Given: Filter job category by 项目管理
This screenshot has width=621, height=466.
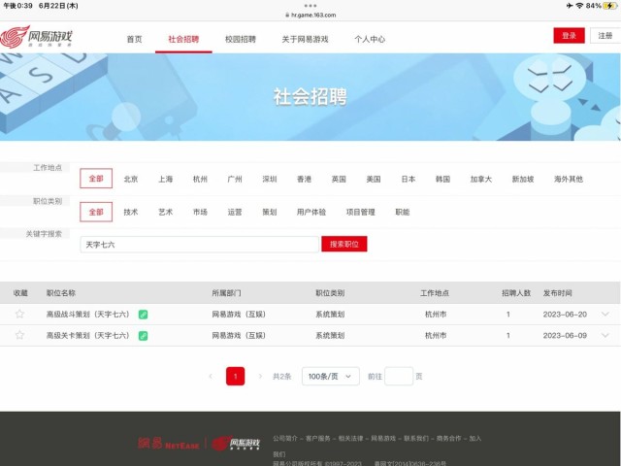Looking at the screenshot, I should coord(360,212).
